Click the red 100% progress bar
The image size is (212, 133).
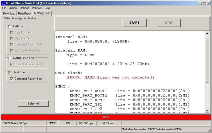click(x=106, y=117)
